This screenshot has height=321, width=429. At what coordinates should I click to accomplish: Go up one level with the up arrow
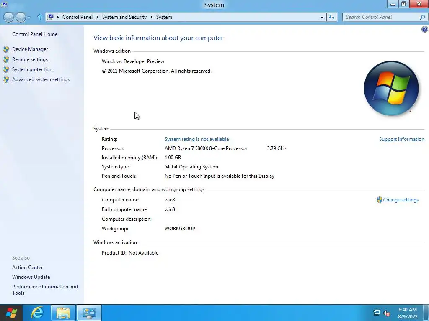click(40, 17)
